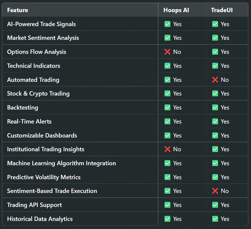Click the Hoops AI check icon for Trading API Support
Viewport: 251px width, 229px height.
(x=167, y=205)
